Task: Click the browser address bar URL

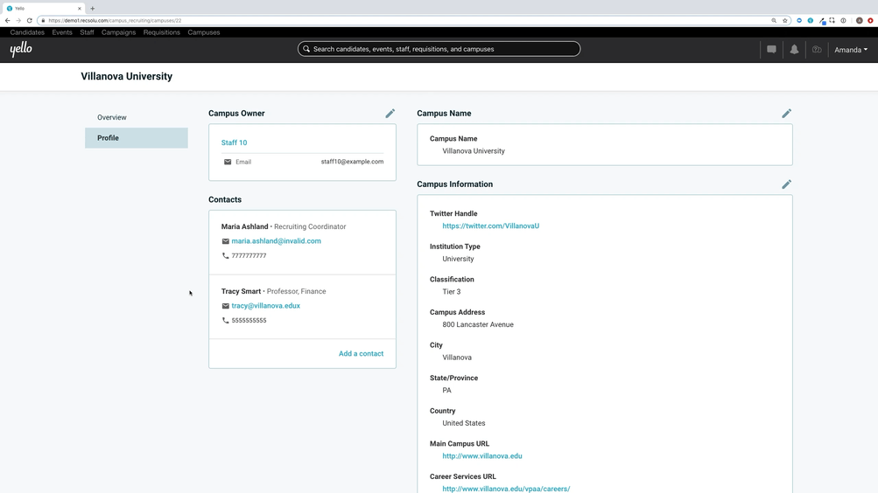Action: (115, 21)
